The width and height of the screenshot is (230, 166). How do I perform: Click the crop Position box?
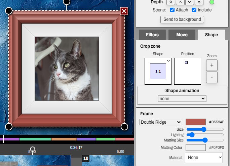(x=187, y=71)
